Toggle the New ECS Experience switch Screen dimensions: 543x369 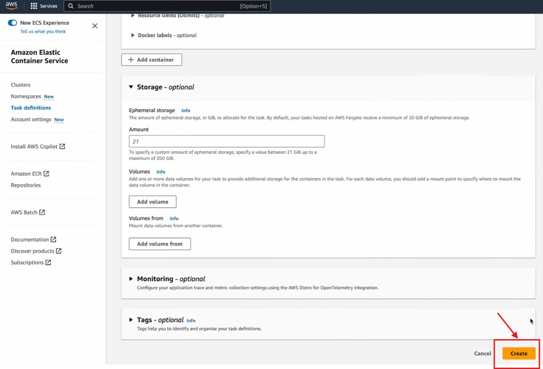[13, 23]
